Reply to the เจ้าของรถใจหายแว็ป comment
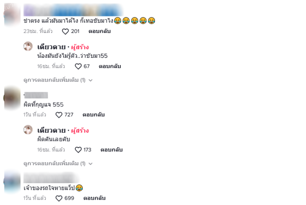The height and width of the screenshot is (205, 306). click(94, 198)
